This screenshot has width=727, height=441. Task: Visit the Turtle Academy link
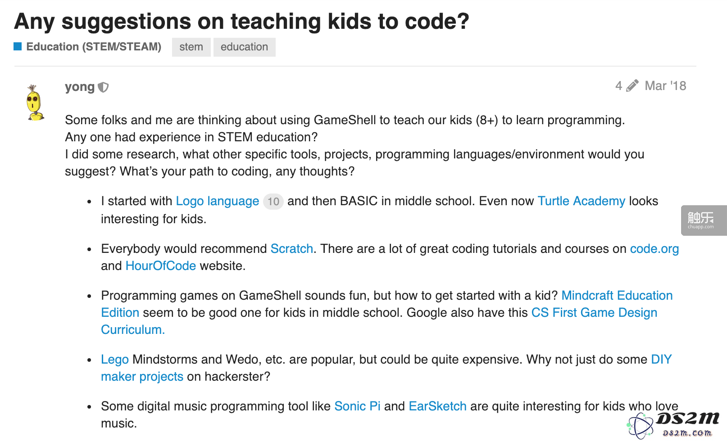581,201
